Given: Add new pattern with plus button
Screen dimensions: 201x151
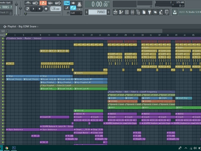Looking at the screenshot, I should click(109, 12).
